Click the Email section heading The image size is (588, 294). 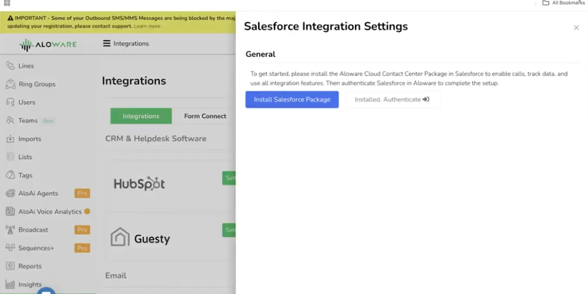tap(116, 276)
